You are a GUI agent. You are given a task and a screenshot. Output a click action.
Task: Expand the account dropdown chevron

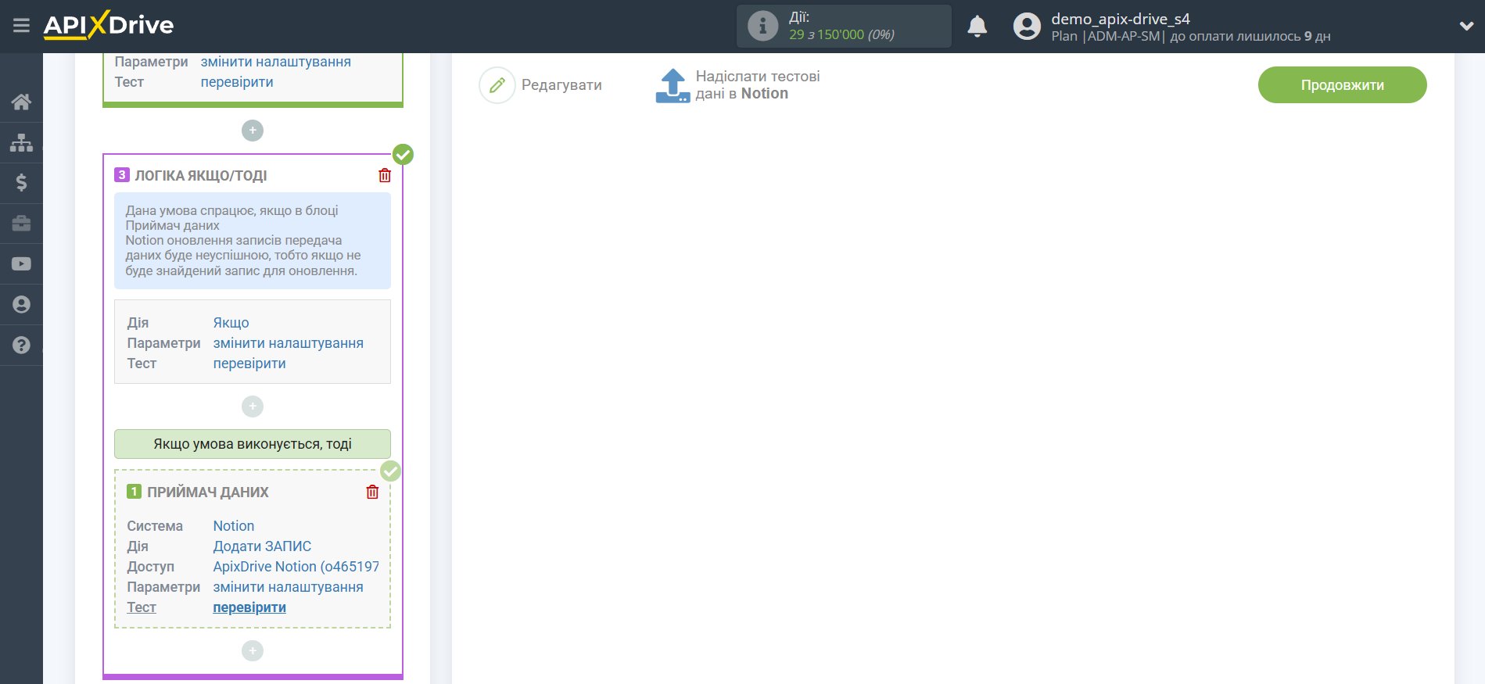[x=1466, y=26]
